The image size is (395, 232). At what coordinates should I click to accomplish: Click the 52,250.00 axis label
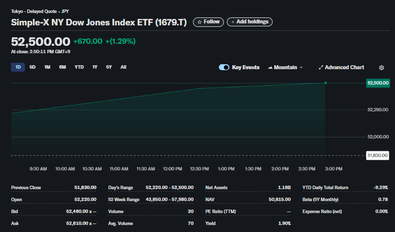(378, 110)
